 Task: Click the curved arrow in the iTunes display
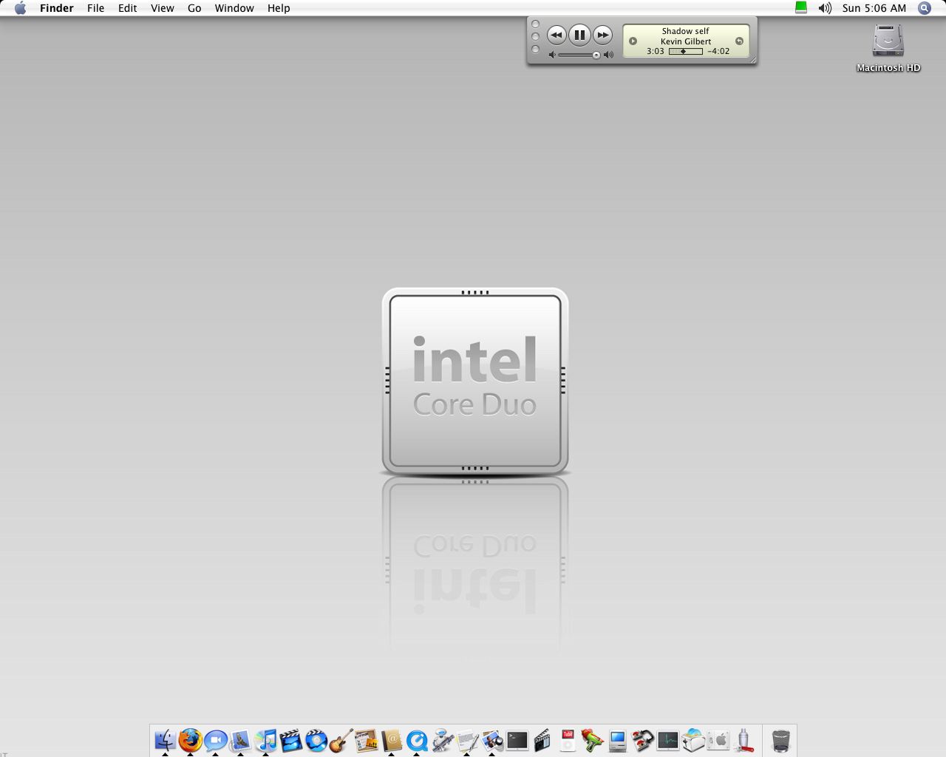739,41
